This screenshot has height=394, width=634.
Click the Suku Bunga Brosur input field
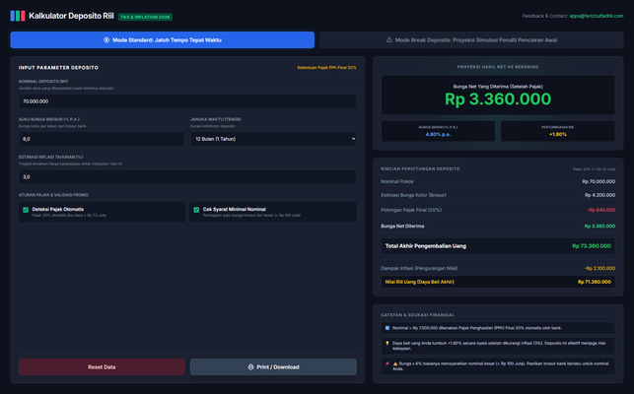point(102,139)
